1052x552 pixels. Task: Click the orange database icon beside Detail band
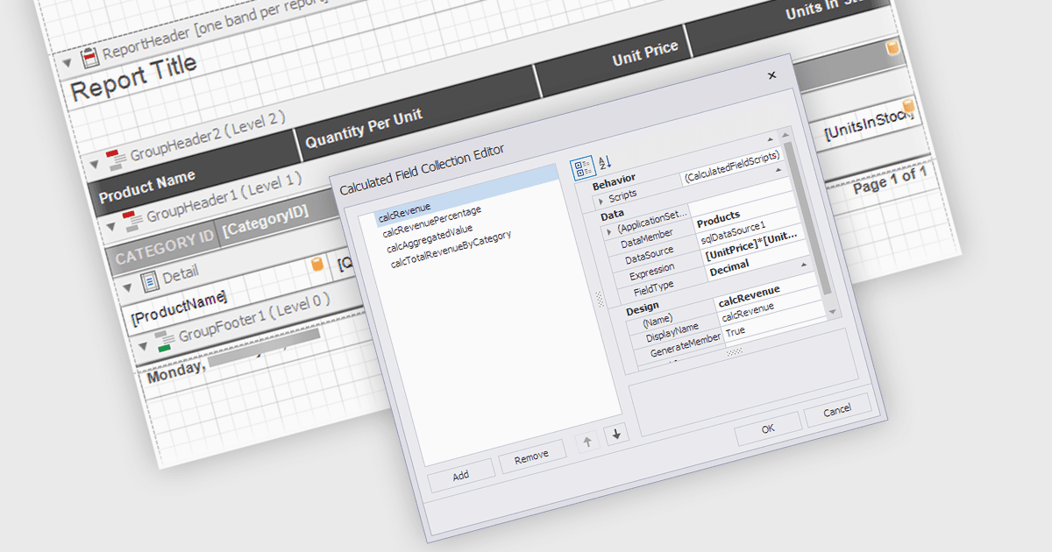tap(317, 265)
